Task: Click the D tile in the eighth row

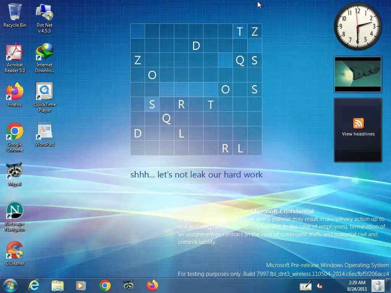Action: coord(137,133)
